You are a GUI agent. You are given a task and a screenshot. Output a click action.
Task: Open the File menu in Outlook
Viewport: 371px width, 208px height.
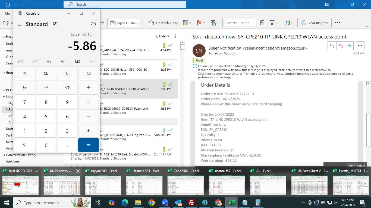tap(7, 13)
